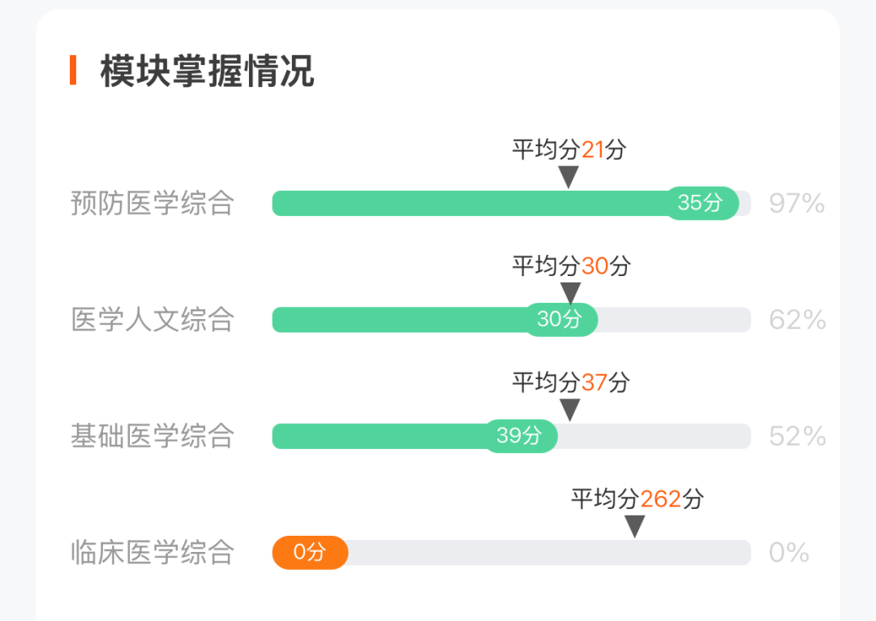Screen dimensions: 876x621
Task: Select the 基础医学综合 module label
Action: coord(152,436)
